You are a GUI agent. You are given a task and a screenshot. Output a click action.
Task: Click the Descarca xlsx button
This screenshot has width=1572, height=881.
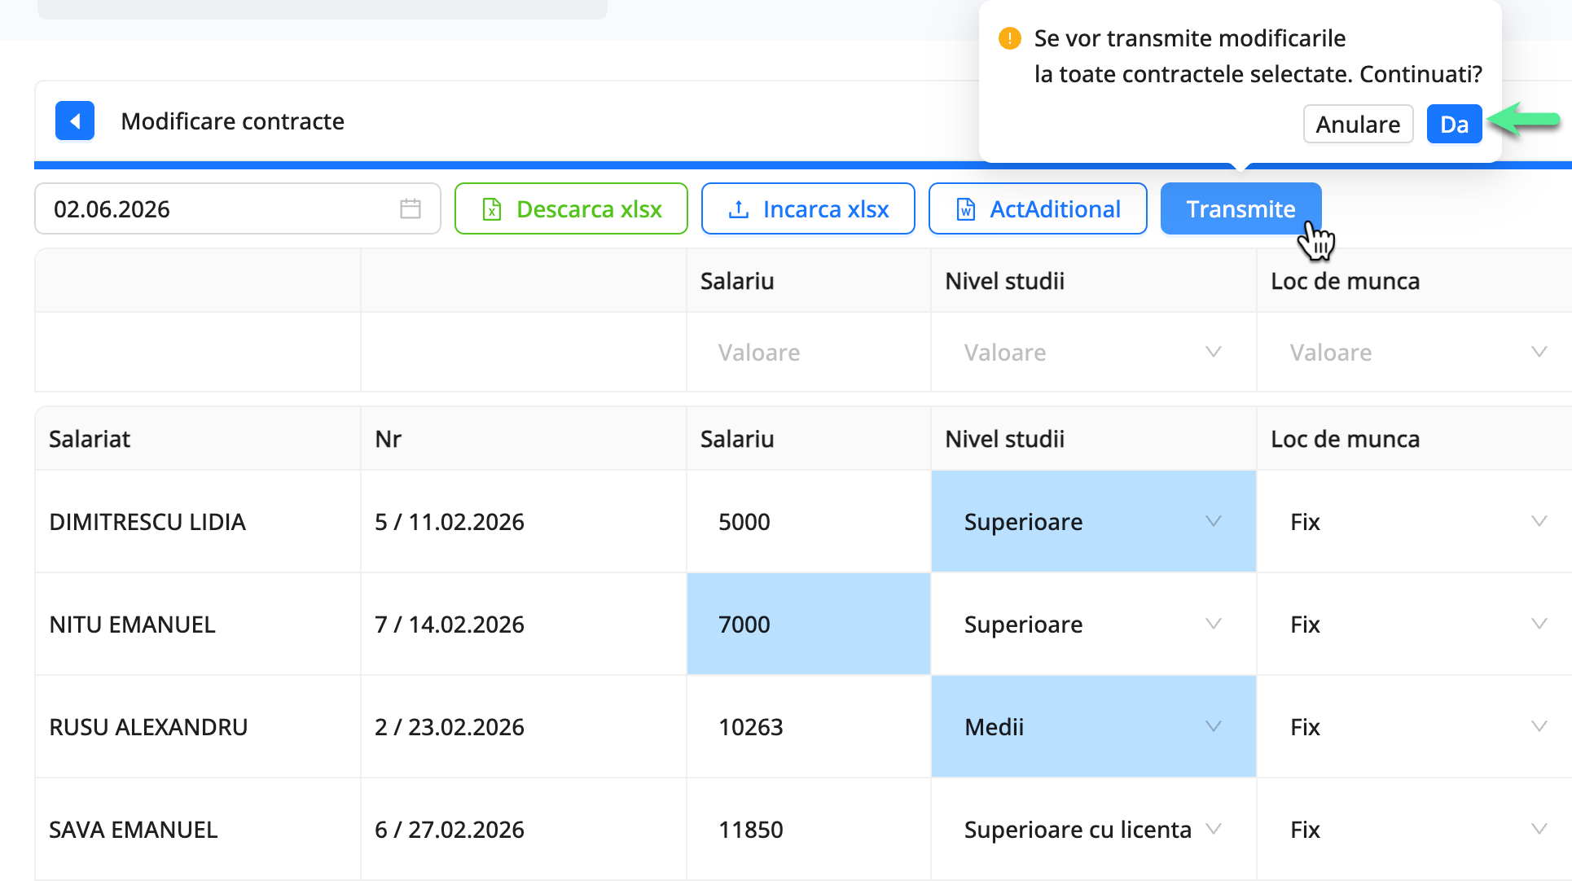point(571,208)
